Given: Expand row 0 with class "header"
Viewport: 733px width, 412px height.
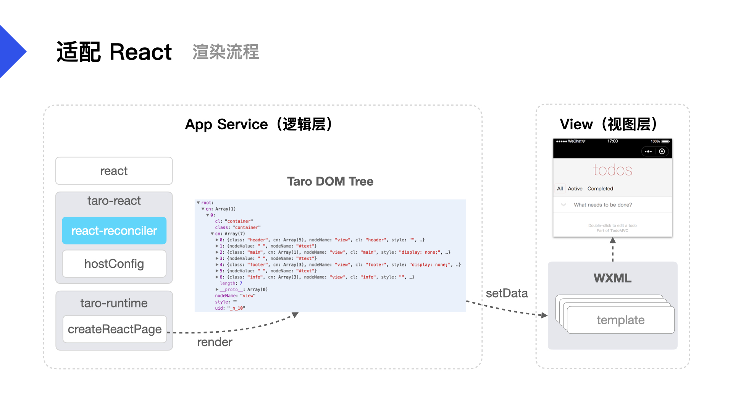Looking at the screenshot, I should click(x=216, y=240).
